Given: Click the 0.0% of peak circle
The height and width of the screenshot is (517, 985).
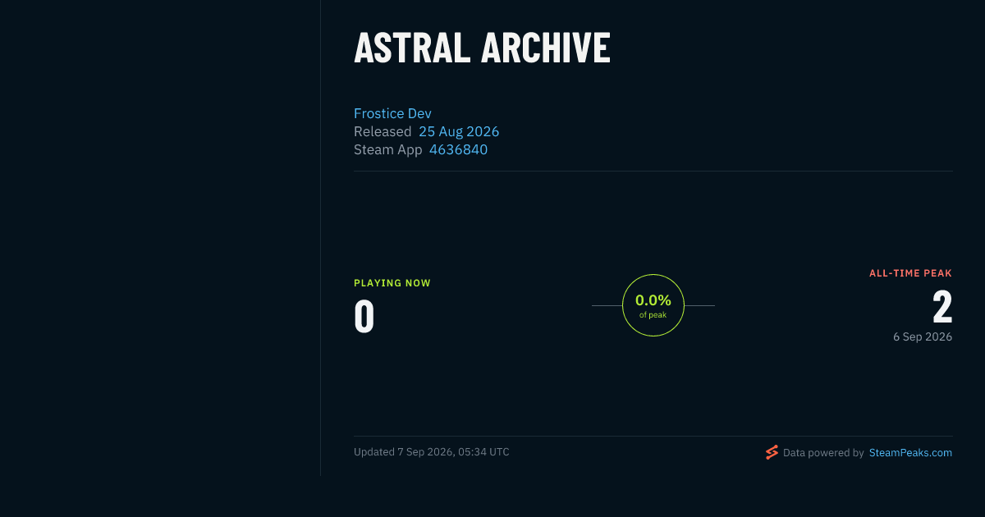Looking at the screenshot, I should click(x=653, y=305).
